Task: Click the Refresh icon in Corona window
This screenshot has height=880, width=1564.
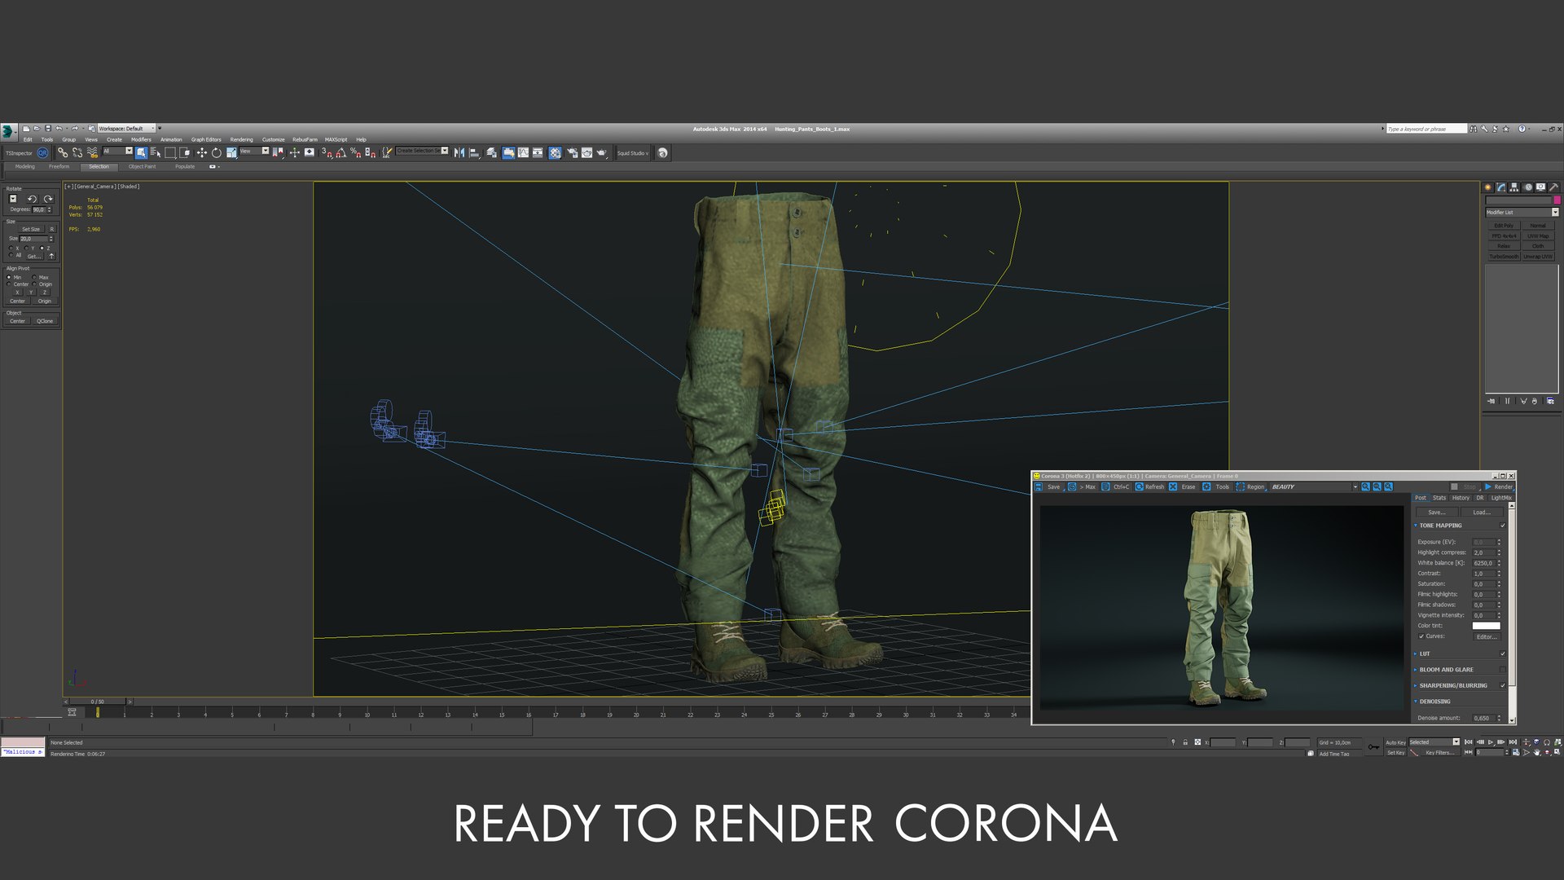Action: pyautogui.click(x=1139, y=486)
